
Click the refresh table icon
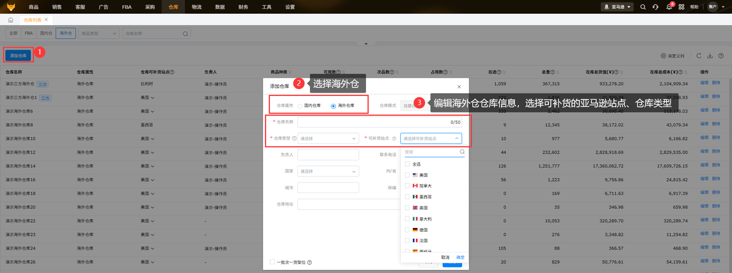click(699, 56)
